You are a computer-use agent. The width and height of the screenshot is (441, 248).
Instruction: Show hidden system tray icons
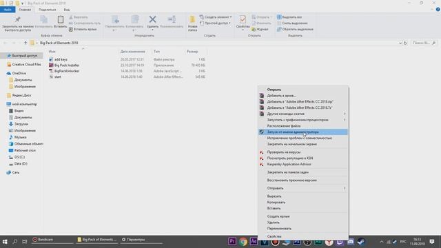point(381,242)
